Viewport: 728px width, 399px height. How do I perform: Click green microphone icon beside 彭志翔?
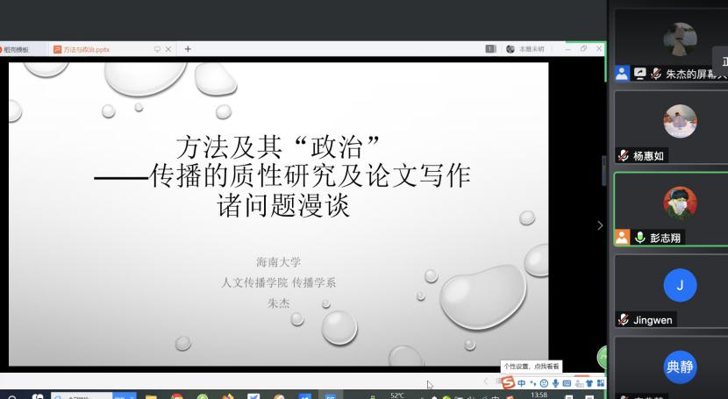[640, 238]
